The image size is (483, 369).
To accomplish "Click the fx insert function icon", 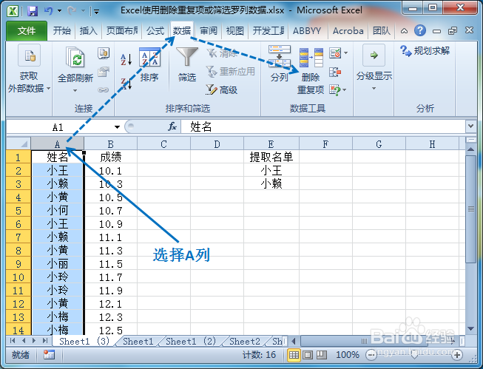I will (x=172, y=126).
